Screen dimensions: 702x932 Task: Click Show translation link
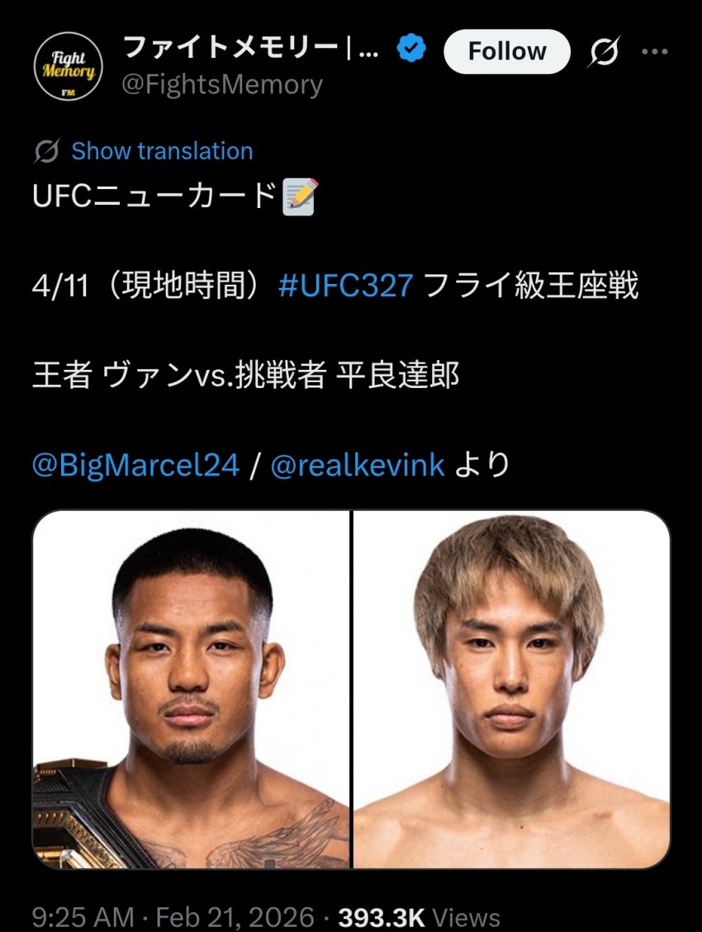tap(162, 151)
